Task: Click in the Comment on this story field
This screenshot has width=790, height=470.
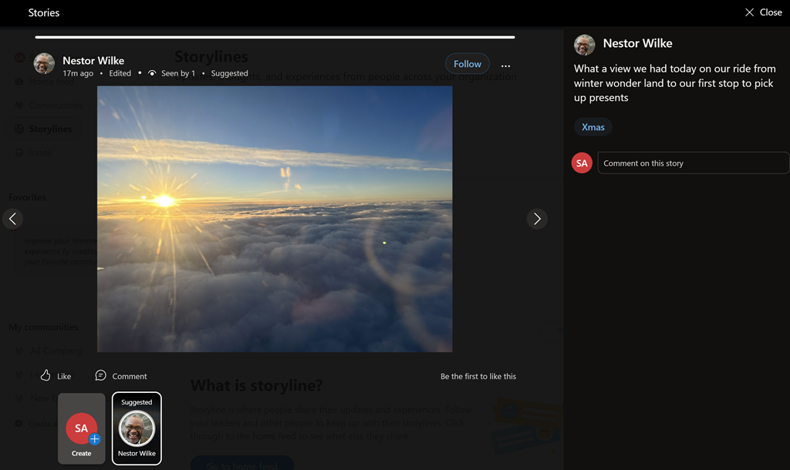Action: 694,163
